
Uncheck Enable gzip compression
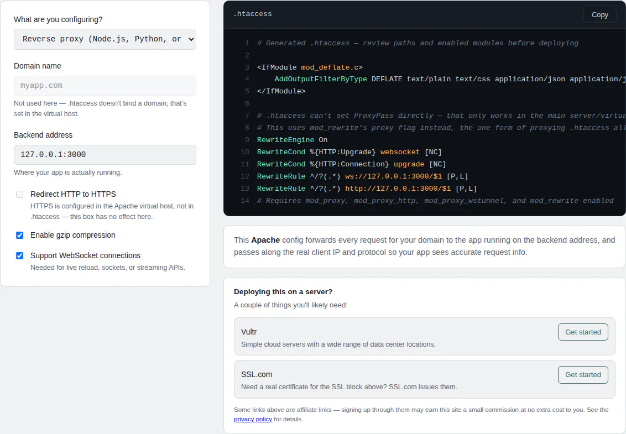point(19,235)
